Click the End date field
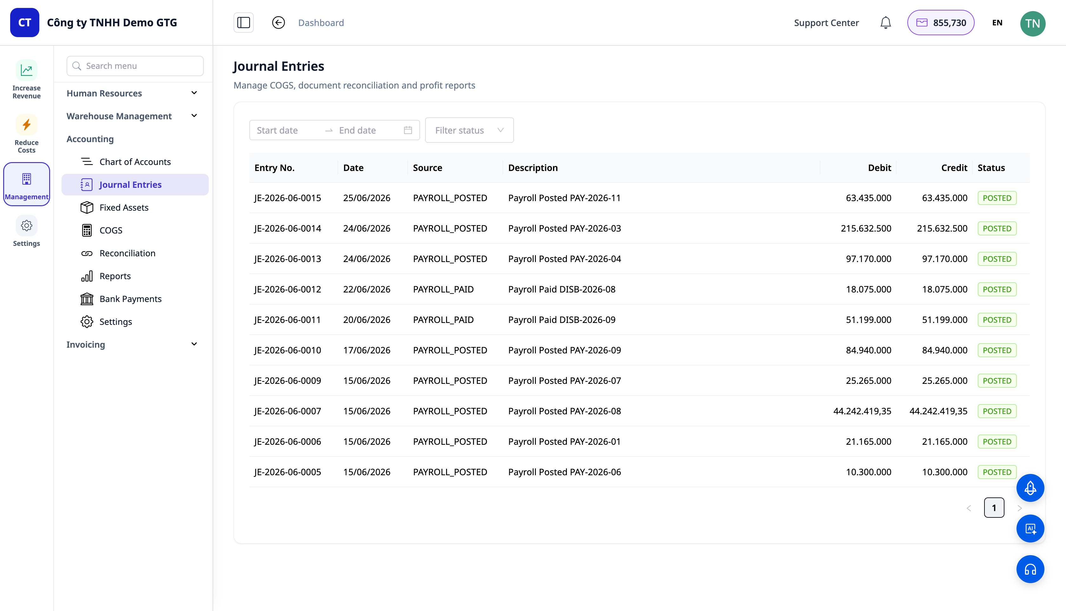1066x611 pixels. click(368, 130)
